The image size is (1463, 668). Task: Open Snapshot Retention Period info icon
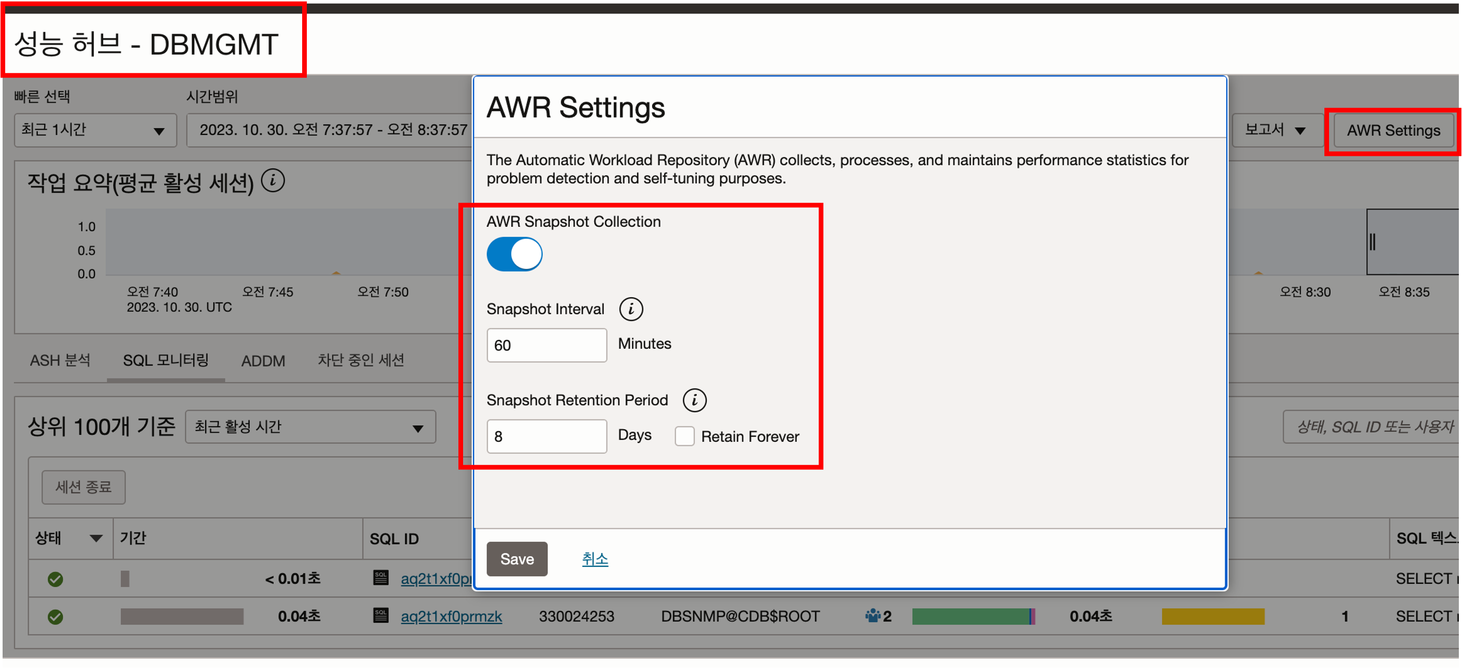click(694, 400)
